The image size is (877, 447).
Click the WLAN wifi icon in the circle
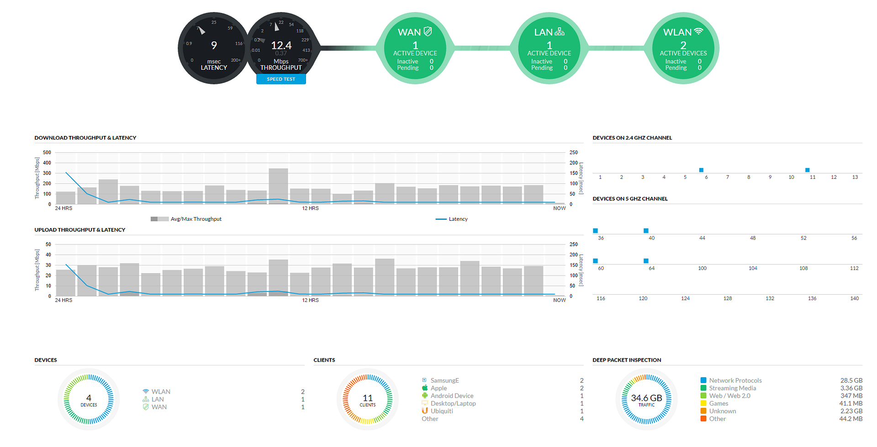tap(698, 31)
